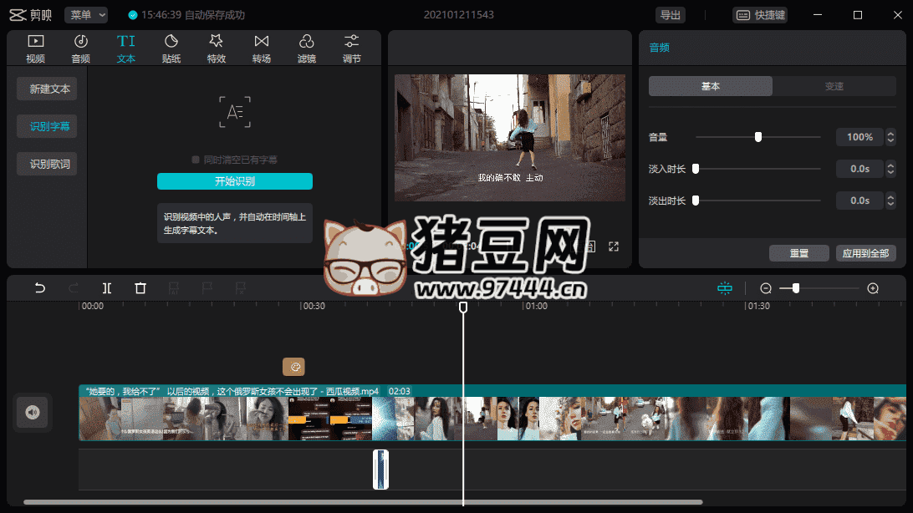Image resolution: width=913 pixels, height=513 pixels.
Task: Click the undo arrow in timeline toolbar
Action: (39, 288)
